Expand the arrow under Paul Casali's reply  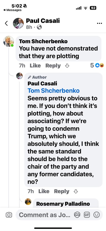coord(76,191)
